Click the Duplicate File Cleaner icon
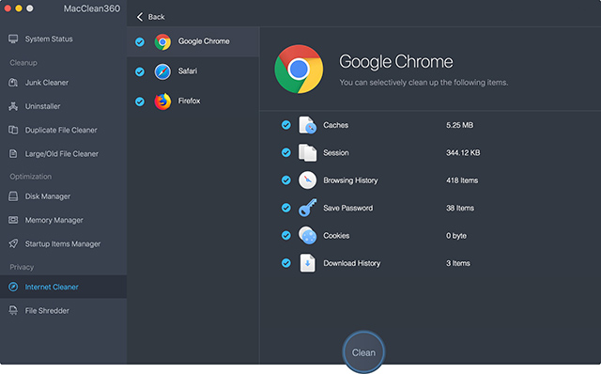The height and width of the screenshot is (374, 601). pyautogui.click(x=13, y=130)
